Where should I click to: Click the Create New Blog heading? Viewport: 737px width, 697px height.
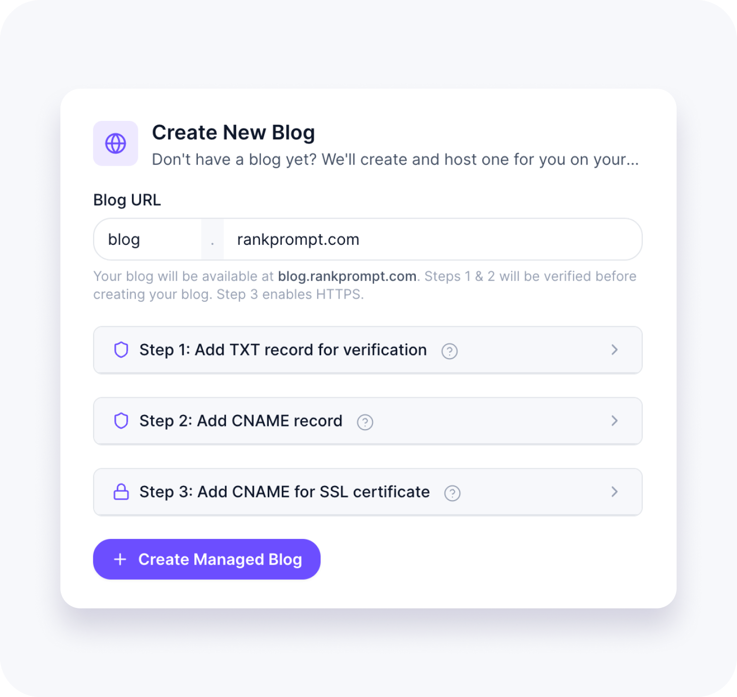[x=234, y=132]
